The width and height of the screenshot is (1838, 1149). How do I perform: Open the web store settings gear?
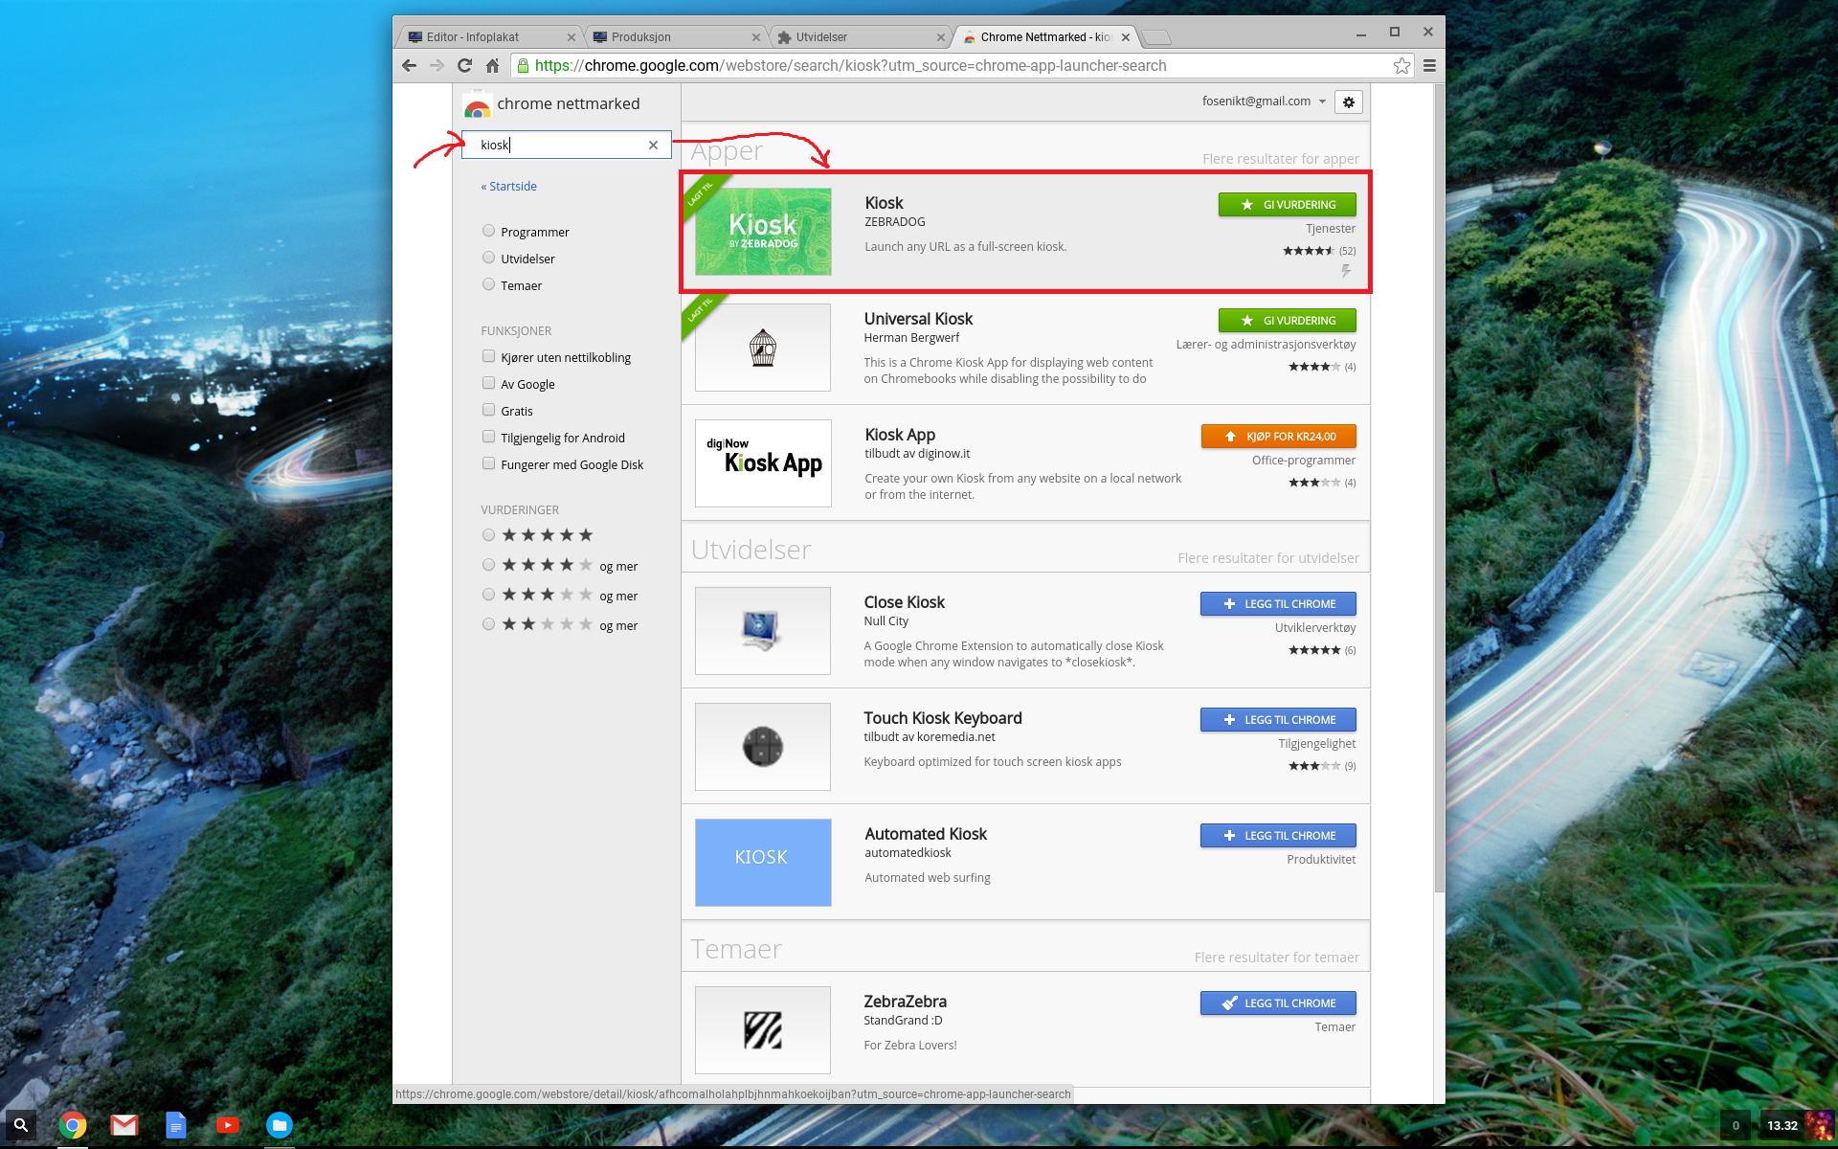coord(1348,102)
